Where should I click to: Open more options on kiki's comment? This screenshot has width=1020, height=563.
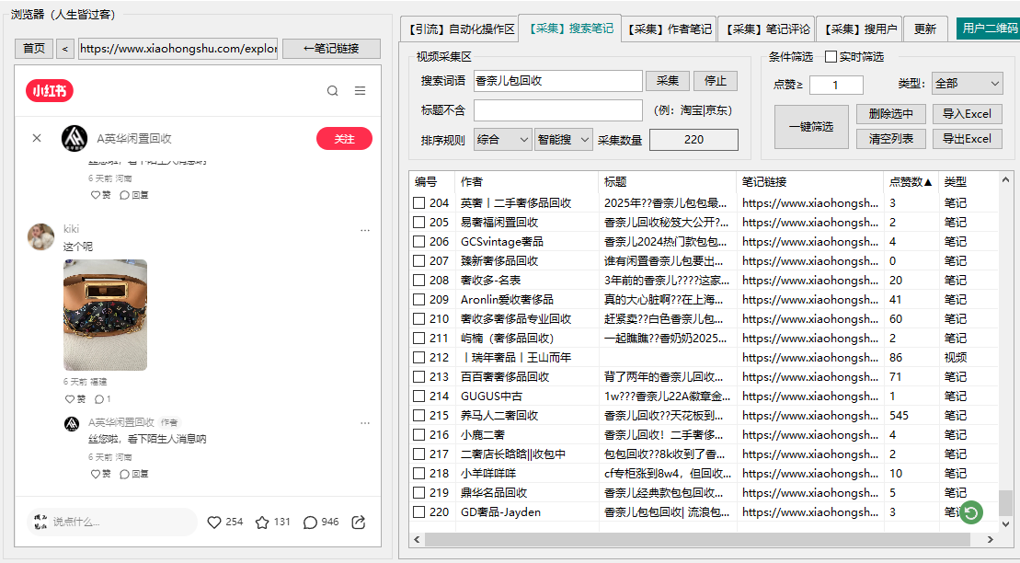[365, 230]
